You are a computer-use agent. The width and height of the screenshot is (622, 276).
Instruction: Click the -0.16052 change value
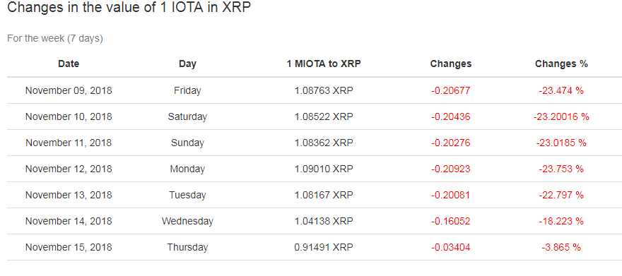tap(451, 222)
